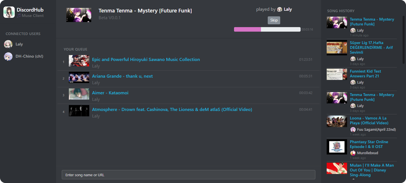Click DH-Chino's avatar in connected users
This screenshot has width=406, height=183.
click(x=8, y=56)
